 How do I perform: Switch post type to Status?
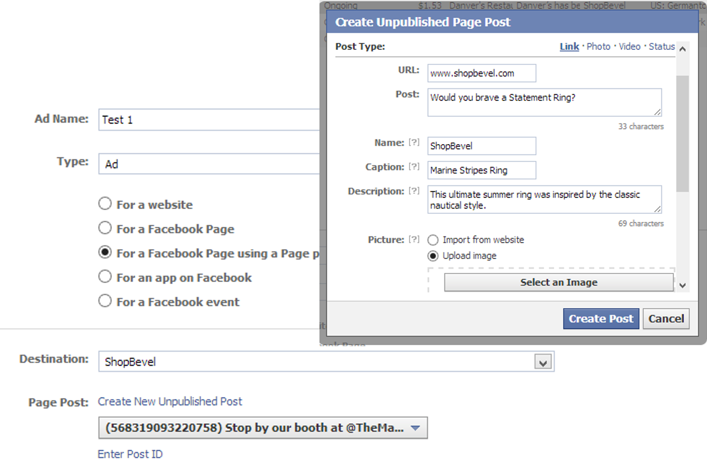(x=661, y=47)
